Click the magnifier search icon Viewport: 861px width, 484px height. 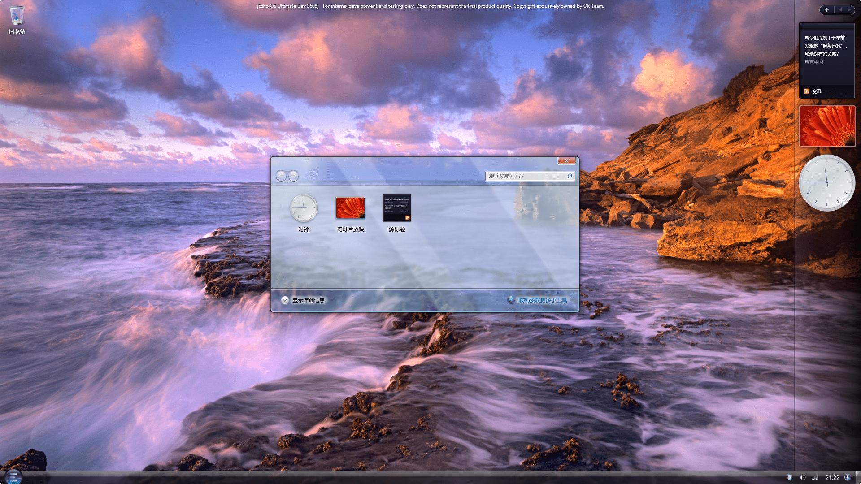pyautogui.click(x=570, y=176)
